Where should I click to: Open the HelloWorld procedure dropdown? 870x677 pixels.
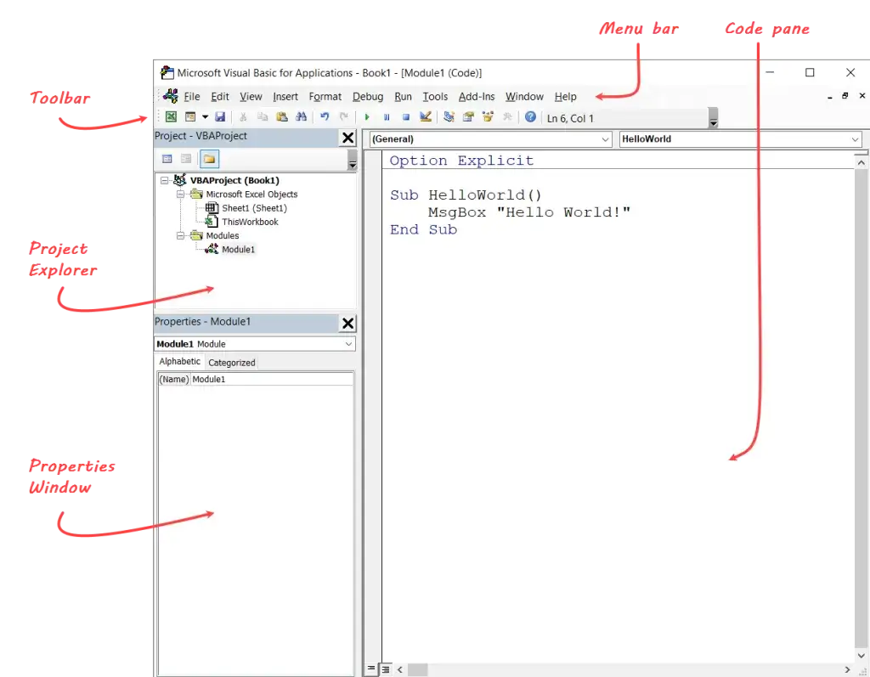(854, 138)
